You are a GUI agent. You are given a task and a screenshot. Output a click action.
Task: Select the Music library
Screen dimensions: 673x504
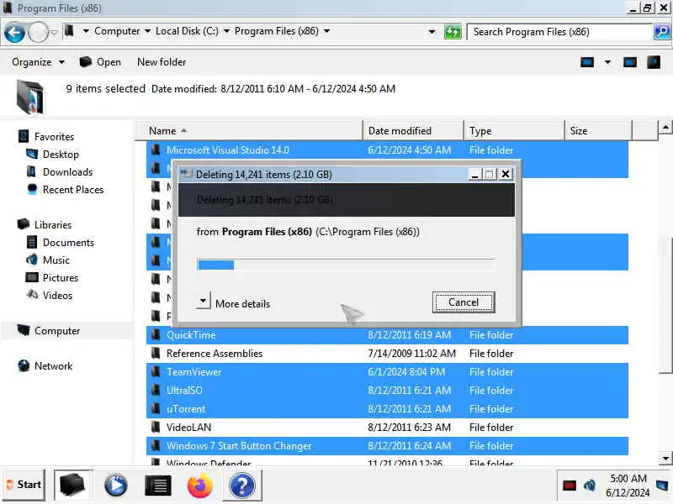point(56,260)
